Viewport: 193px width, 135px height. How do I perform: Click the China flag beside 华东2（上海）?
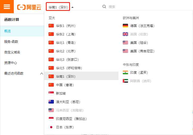(x=51, y=34)
